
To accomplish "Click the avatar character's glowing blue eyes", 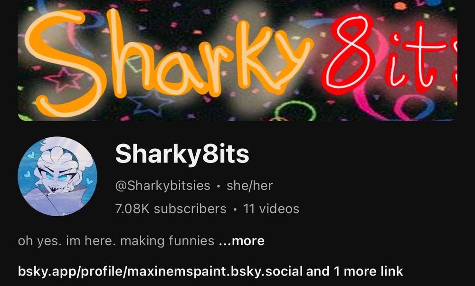I will click(x=56, y=177).
